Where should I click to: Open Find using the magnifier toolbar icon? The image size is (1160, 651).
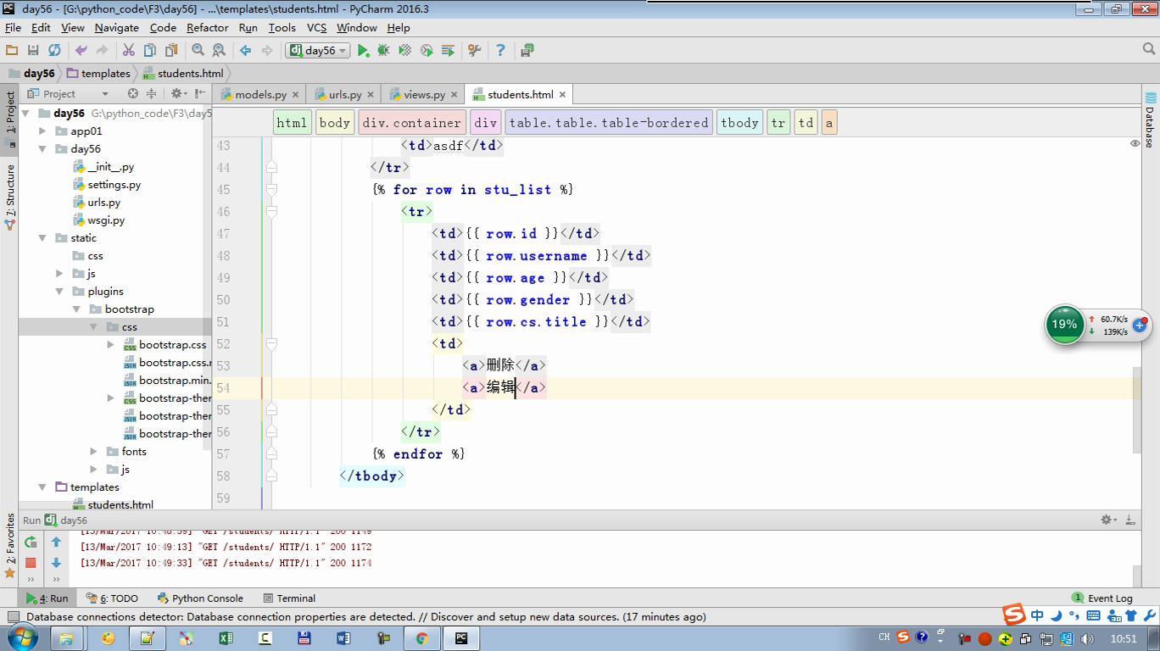click(198, 51)
